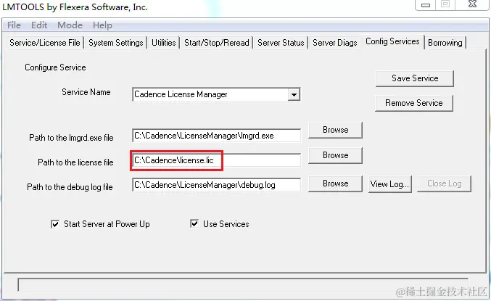This screenshot has height=301, width=491.
Task: Open the File menu
Action: (14, 25)
